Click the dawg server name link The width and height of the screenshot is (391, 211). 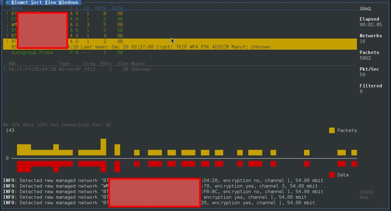point(365,8)
